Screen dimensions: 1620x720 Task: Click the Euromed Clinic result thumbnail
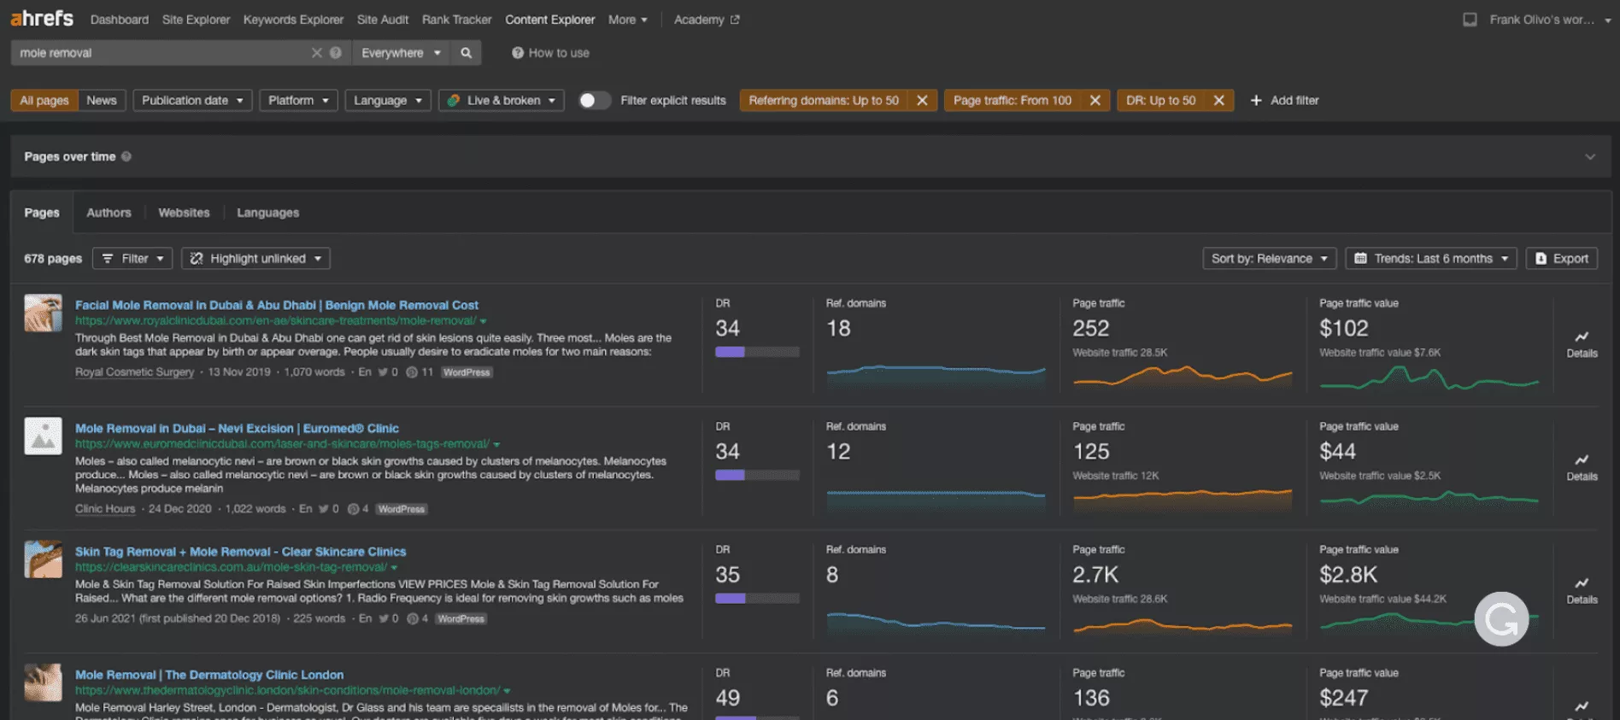click(43, 436)
